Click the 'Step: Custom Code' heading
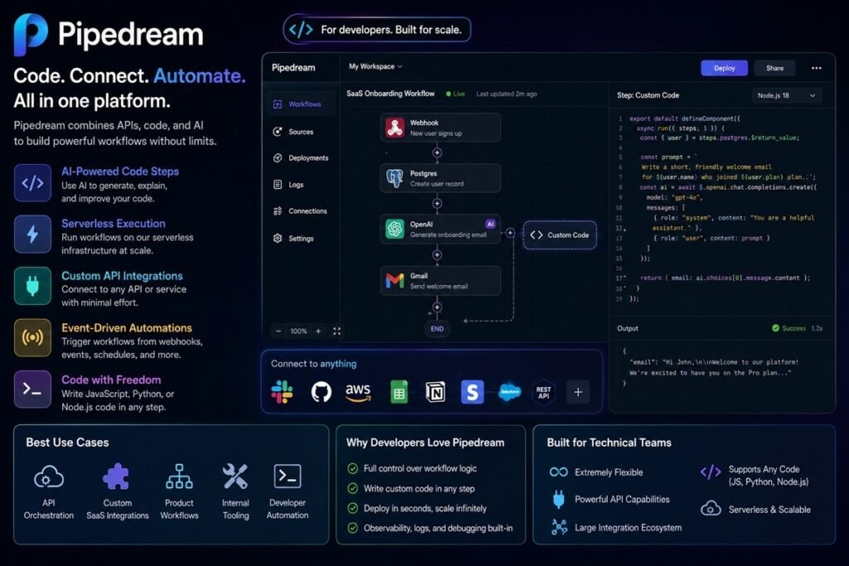 (x=648, y=95)
